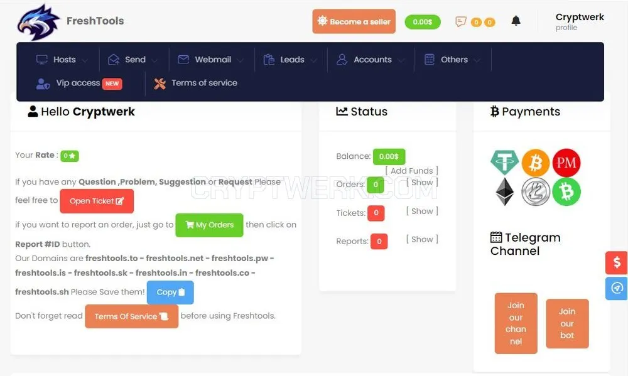Expand the Accounts dropdown chevron
Viewport: 628px width, 376px height.
click(x=401, y=60)
